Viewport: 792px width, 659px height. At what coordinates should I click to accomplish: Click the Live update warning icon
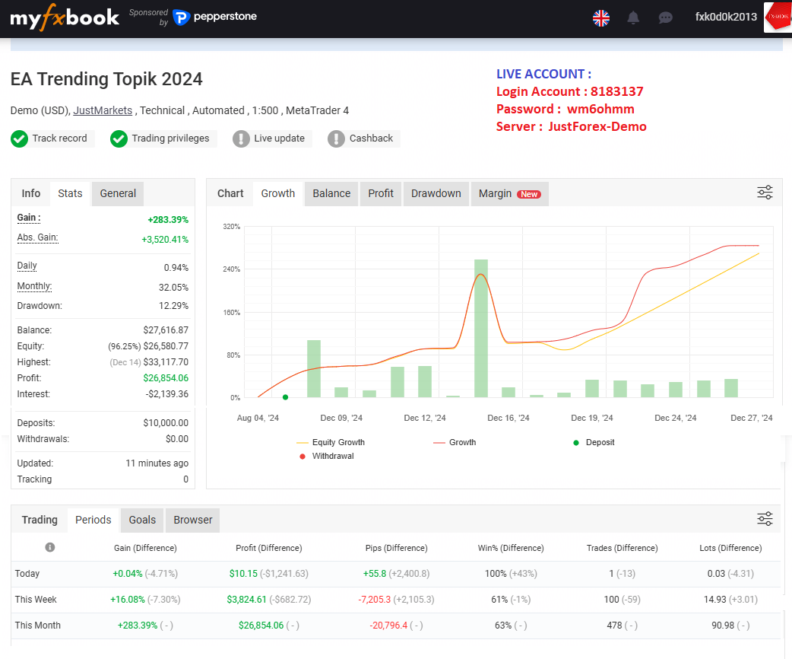[241, 138]
